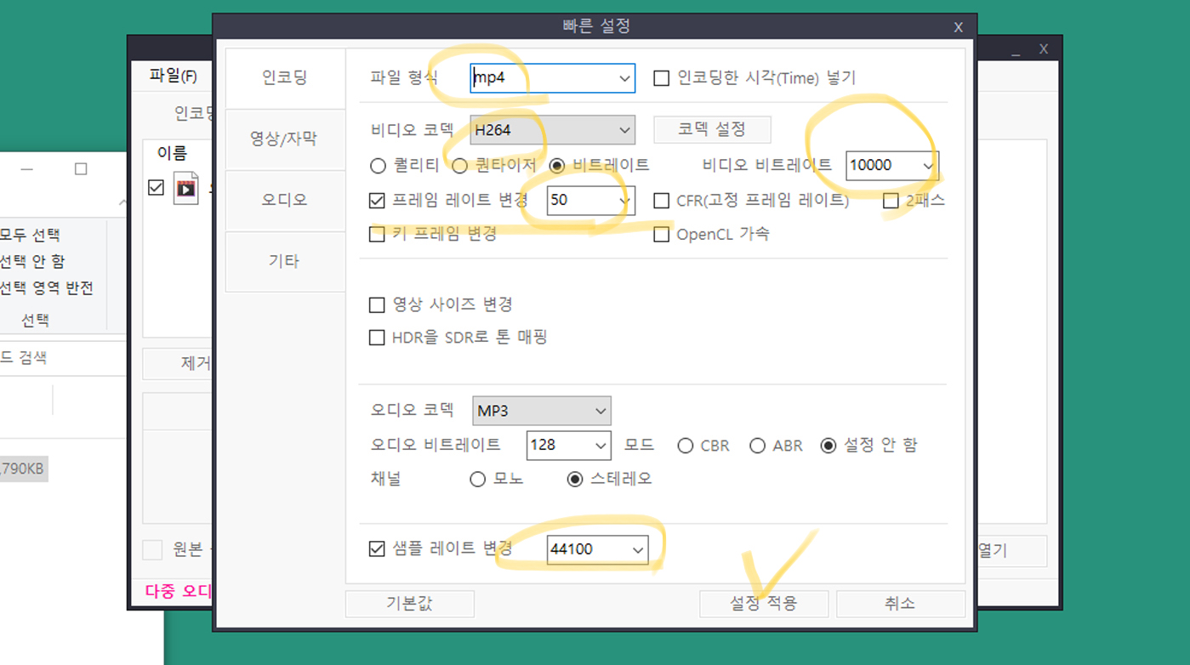Close the 빠른 설정 dialog with X
Viewport: 1190px width, 665px height.
click(959, 27)
